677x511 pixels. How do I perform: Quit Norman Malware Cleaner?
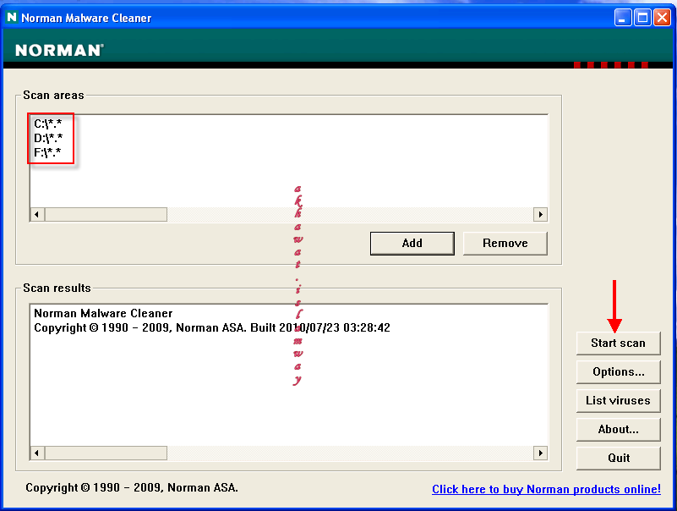tap(619, 459)
